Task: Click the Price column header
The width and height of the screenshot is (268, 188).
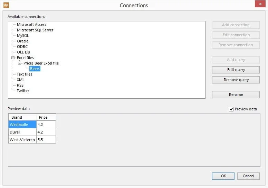Action: [46, 117]
